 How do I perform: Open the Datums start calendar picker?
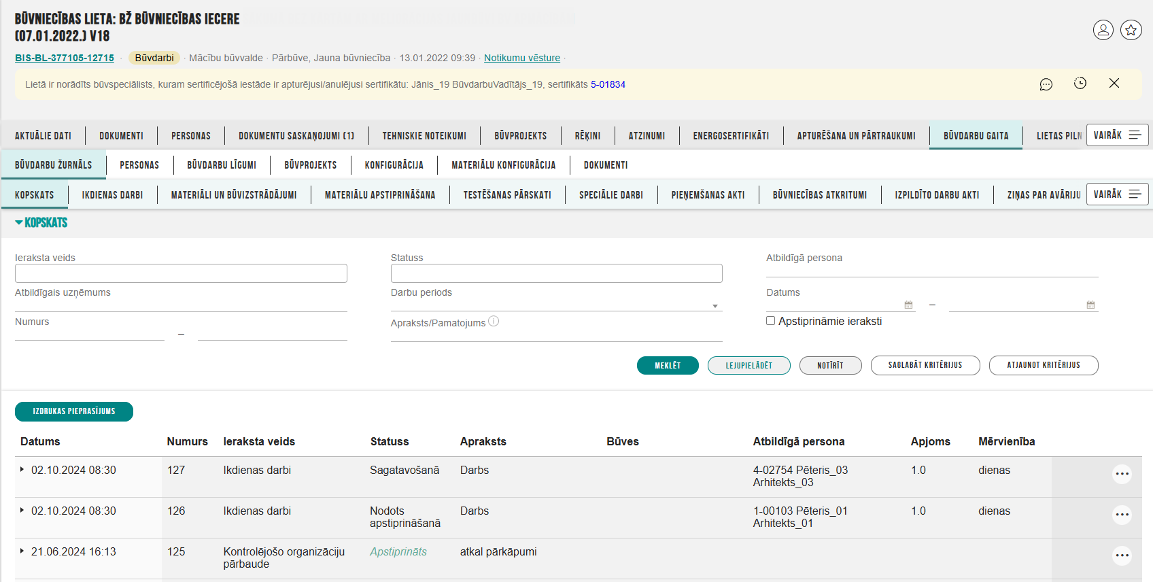908,305
